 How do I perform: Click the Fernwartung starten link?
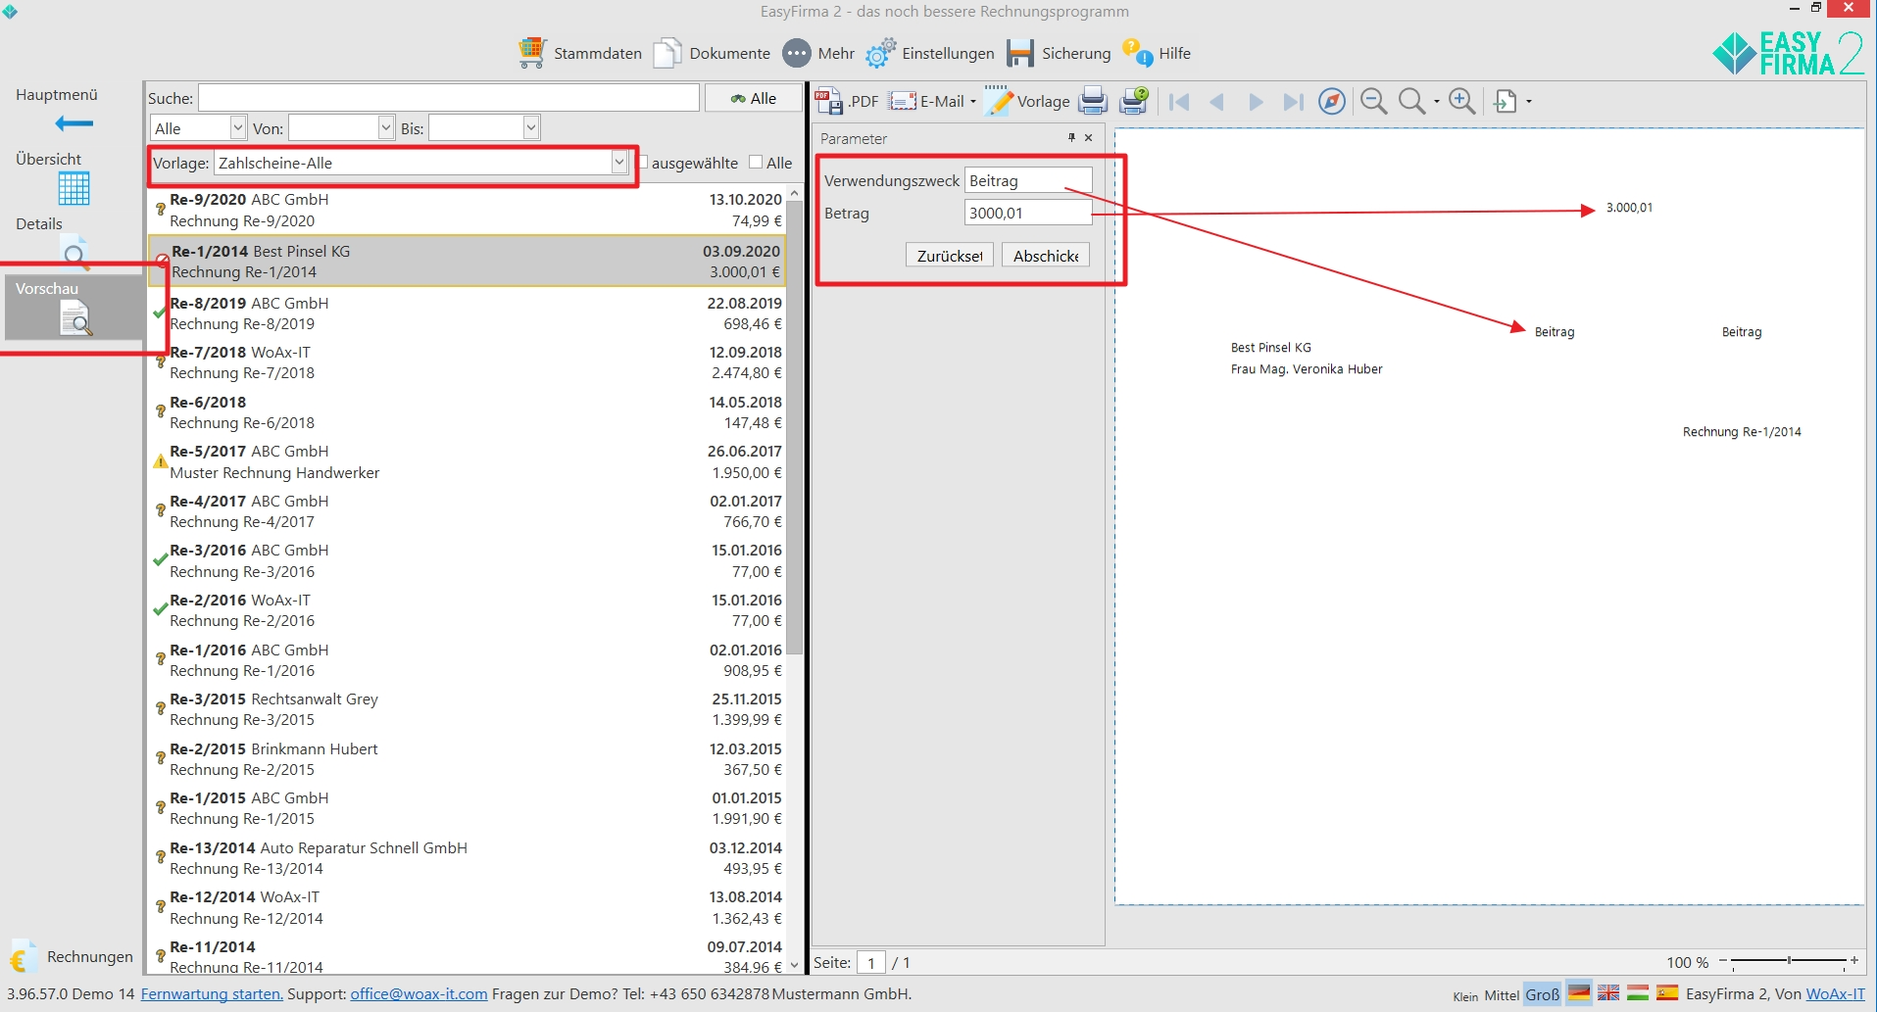(x=212, y=993)
